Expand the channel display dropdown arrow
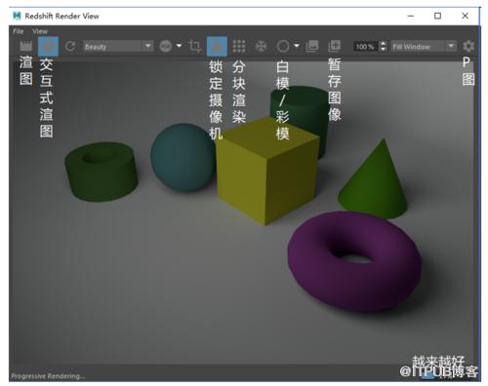 (179, 46)
